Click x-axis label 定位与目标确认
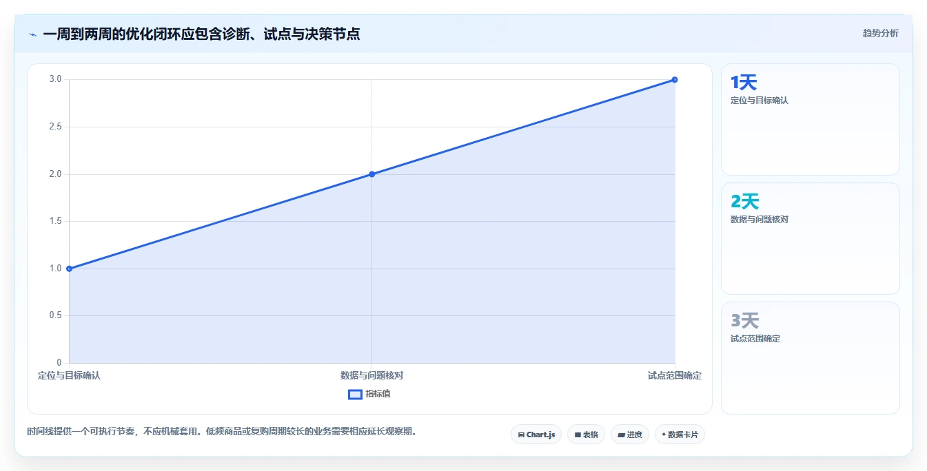This screenshot has width=927, height=471. pos(69,376)
